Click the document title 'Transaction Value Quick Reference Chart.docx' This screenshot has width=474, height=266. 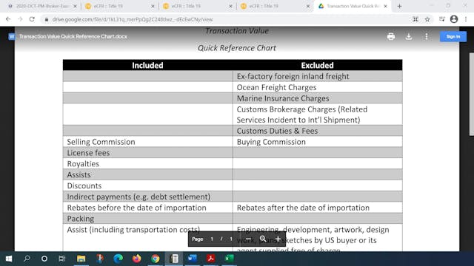(x=73, y=36)
